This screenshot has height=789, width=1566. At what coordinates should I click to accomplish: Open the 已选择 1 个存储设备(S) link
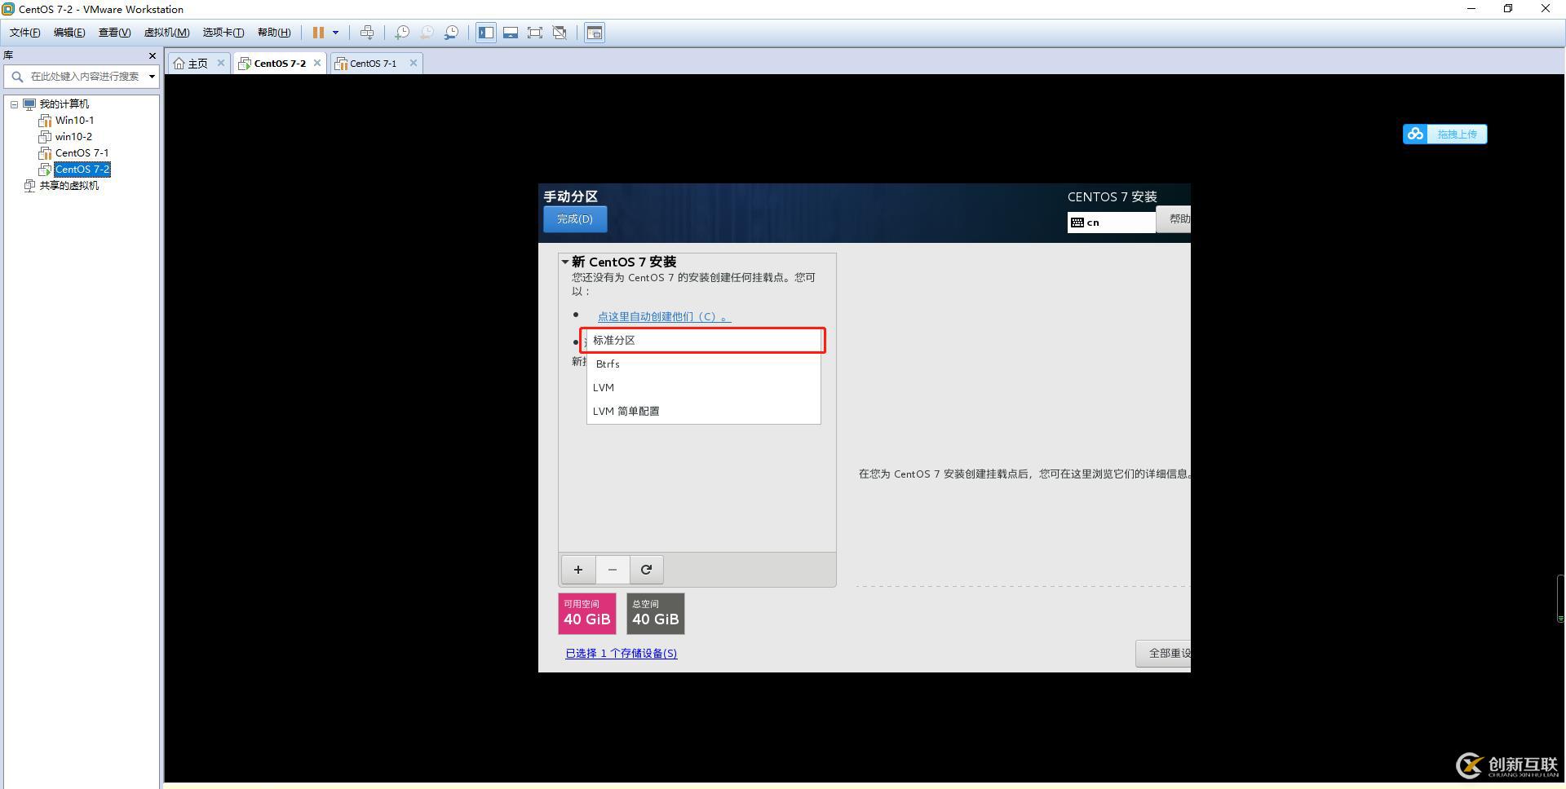pyautogui.click(x=622, y=654)
